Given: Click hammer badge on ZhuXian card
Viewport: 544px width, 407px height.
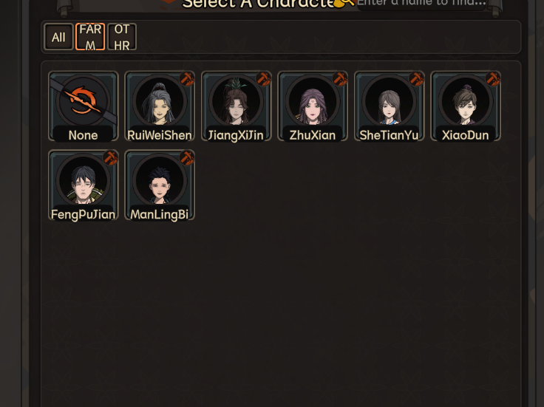Looking at the screenshot, I should coord(340,79).
